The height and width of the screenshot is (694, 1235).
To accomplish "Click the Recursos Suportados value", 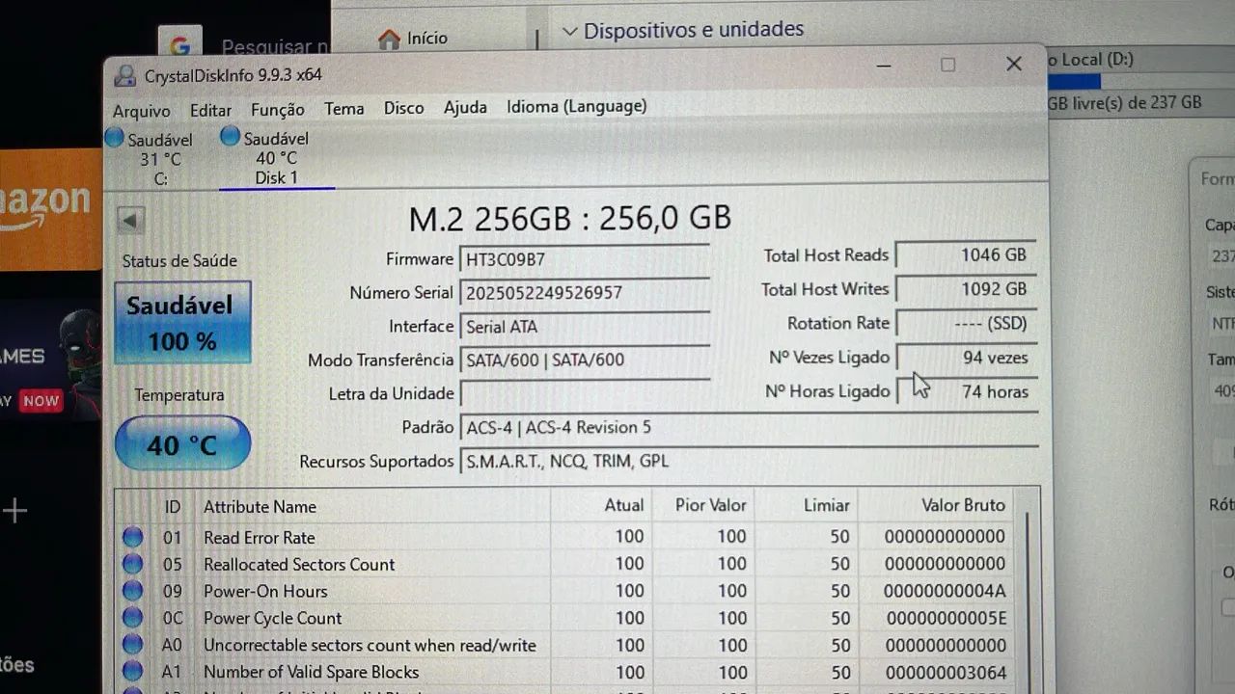I will pos(749,461).
